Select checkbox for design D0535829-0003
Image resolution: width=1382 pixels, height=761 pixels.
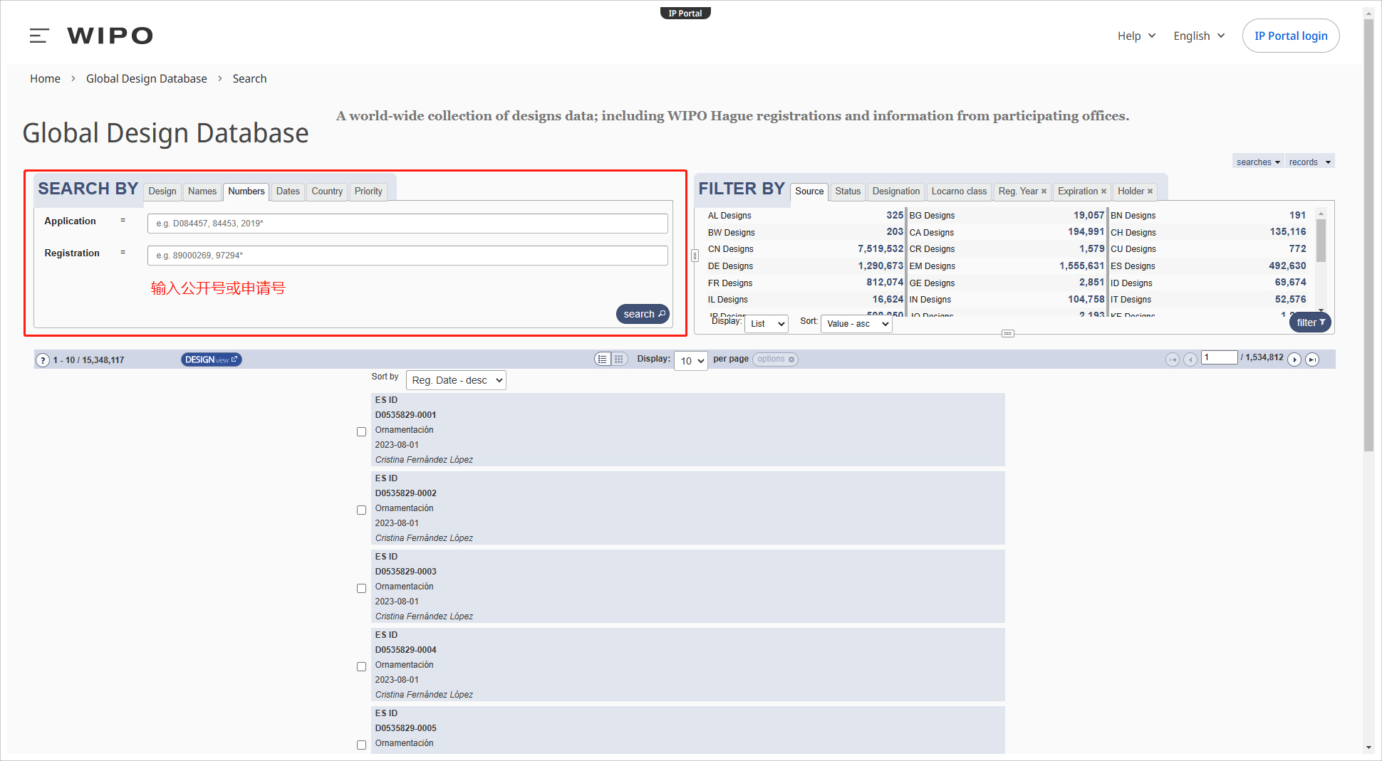361,589
